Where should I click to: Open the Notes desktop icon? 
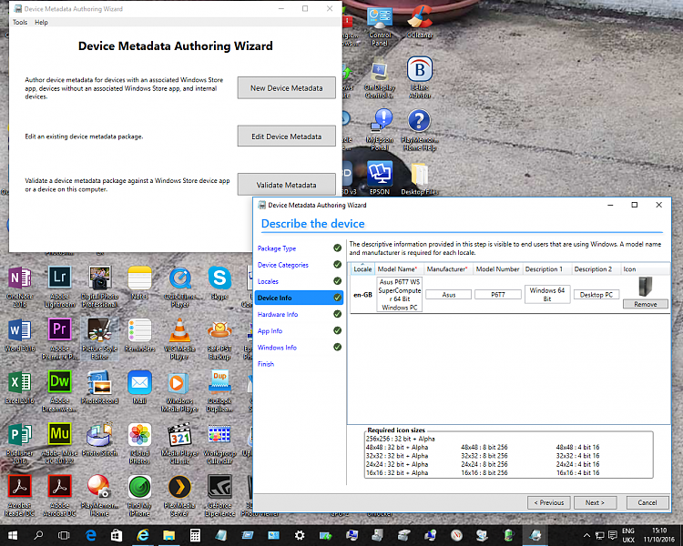tap(140, 284)
